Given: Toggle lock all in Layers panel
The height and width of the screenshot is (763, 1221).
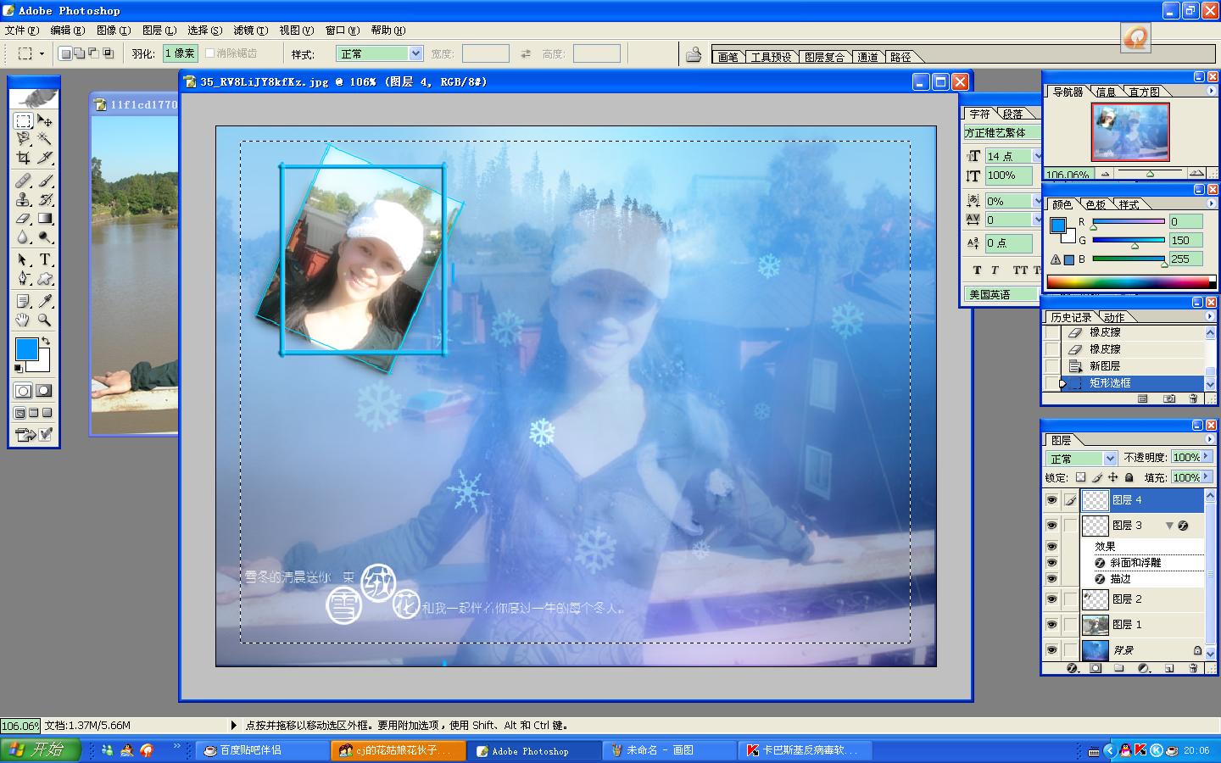Looking at the screenshot, I should point(1129,477).
